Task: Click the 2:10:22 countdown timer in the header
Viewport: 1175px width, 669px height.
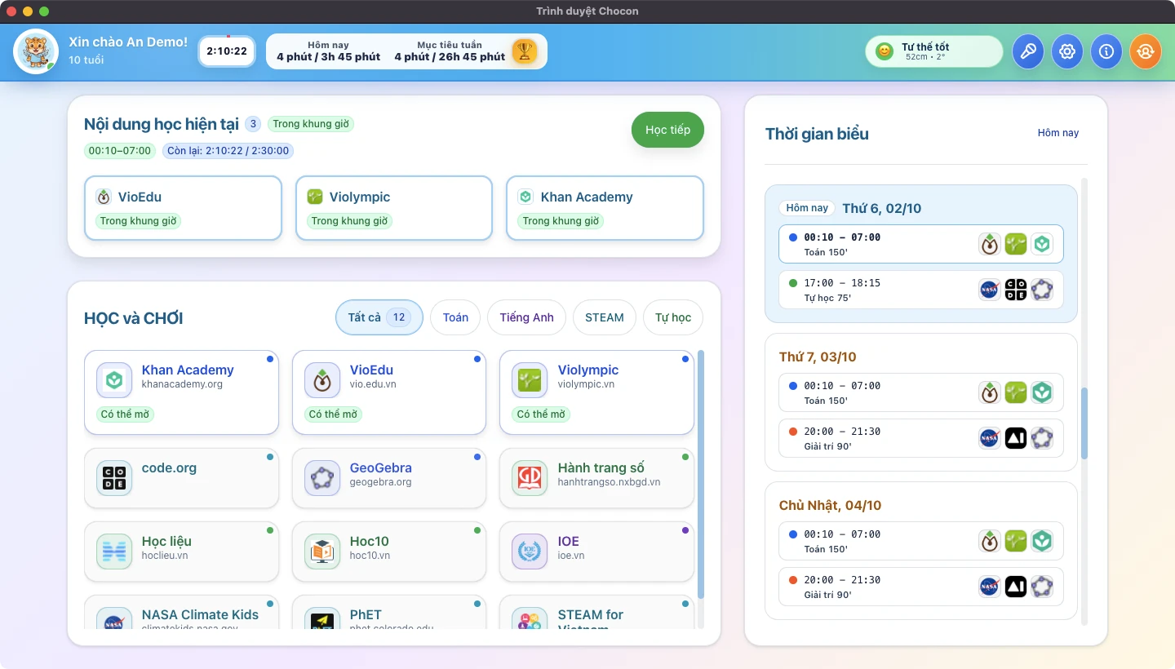Action: pos(227,51)
